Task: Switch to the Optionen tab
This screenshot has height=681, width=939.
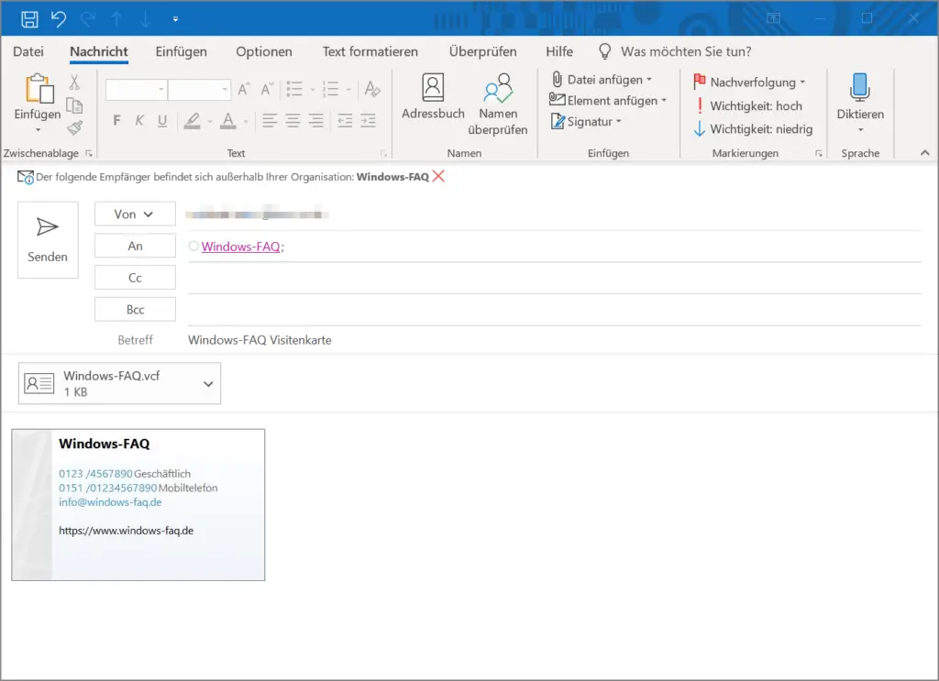Action: [264, 51]
